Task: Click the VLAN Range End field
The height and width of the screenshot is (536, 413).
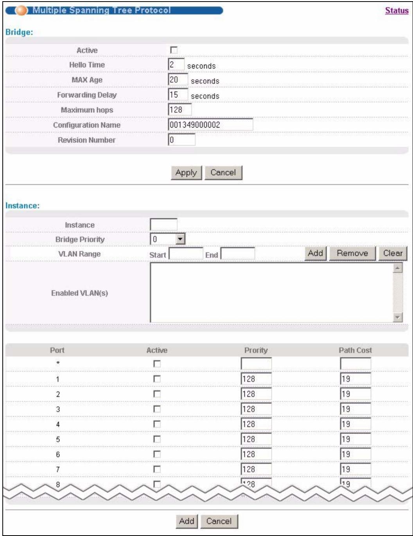Action: coord(238,254)
